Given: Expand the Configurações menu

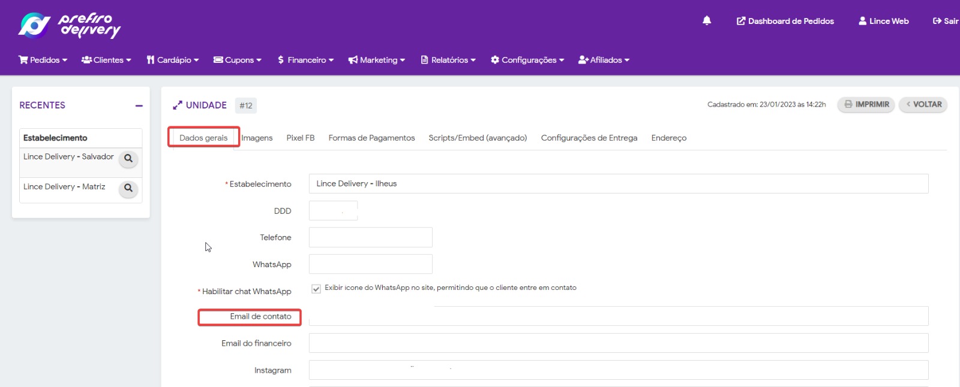Looking at the screenshot, I should pos(527,60).
